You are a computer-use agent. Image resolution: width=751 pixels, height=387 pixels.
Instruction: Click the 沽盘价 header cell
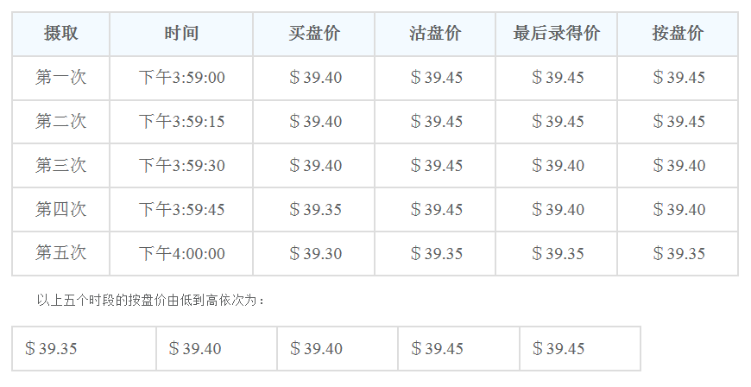[435, 34]
